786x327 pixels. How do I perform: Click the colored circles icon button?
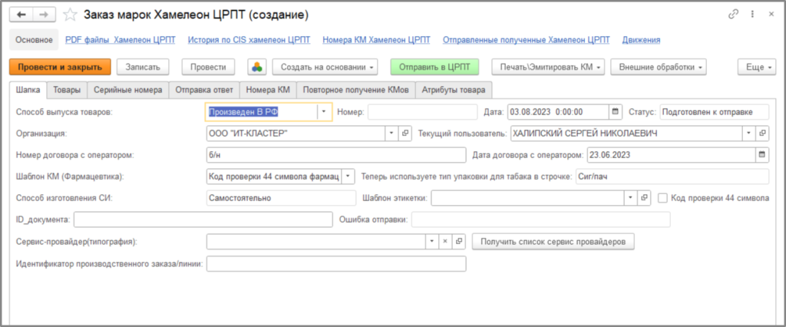[256, 67]
